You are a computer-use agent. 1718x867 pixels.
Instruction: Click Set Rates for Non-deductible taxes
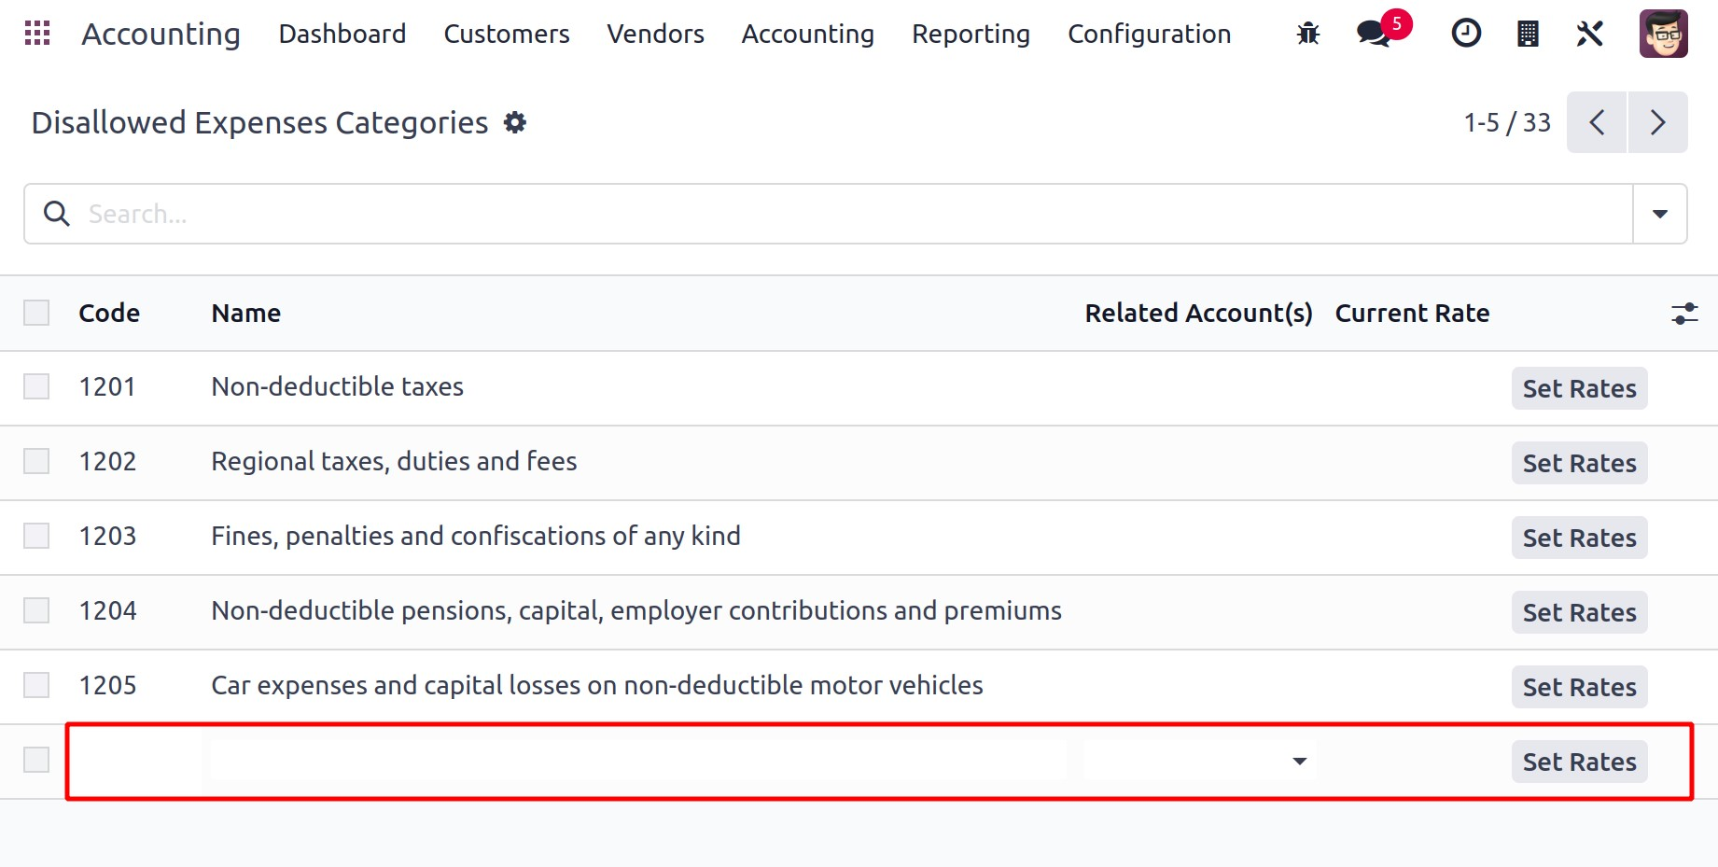(1579, 388)
